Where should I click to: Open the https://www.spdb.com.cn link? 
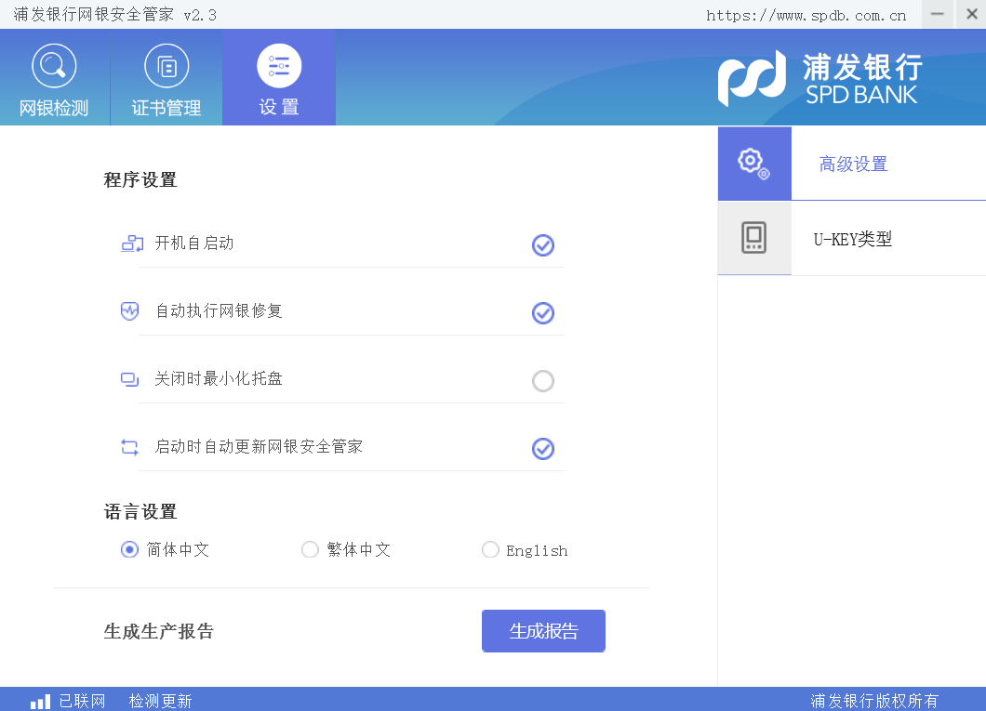[806, 16]
